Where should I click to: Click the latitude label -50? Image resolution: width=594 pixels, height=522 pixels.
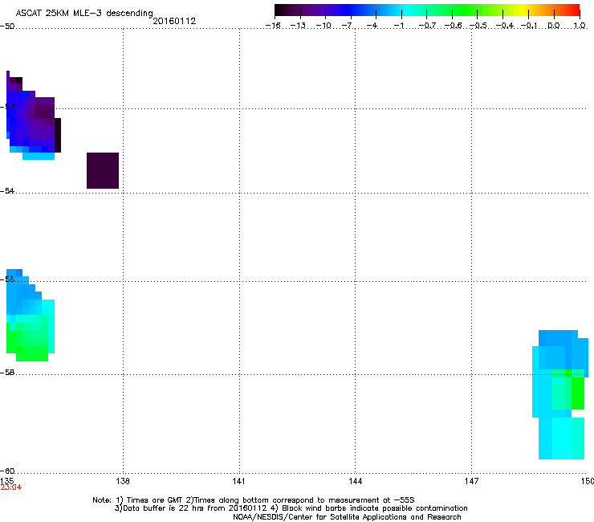click(7, 27)
